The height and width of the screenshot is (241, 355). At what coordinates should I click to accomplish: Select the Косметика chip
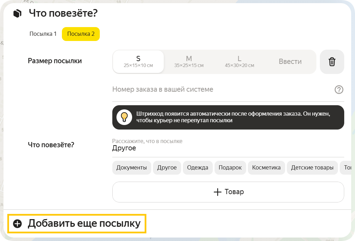coord(266,167)
